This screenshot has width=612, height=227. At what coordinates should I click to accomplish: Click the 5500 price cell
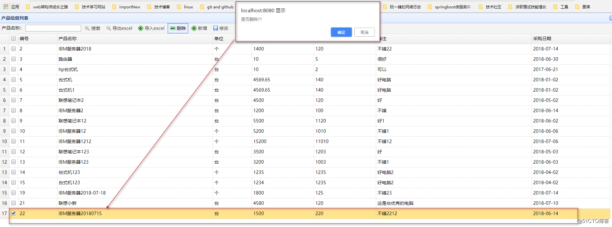[x=283, y=121]
